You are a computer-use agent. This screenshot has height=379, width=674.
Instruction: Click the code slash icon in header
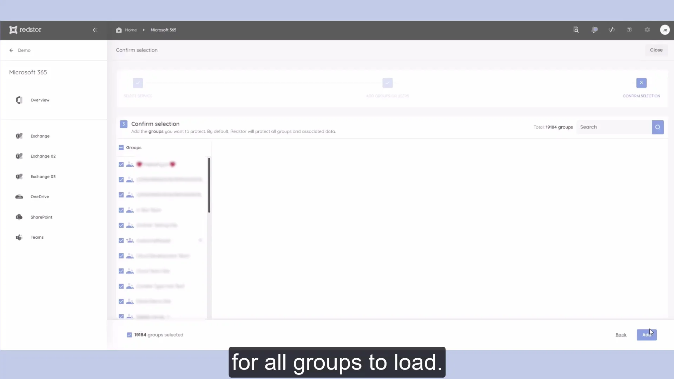pos(612,30)
